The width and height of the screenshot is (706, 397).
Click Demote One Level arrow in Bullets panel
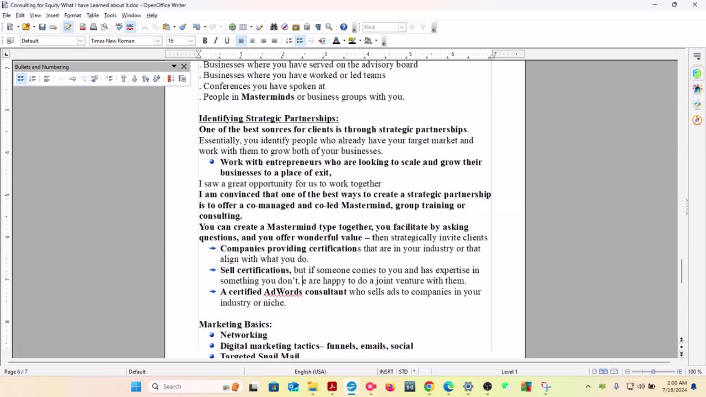click(x=72, y=79)
